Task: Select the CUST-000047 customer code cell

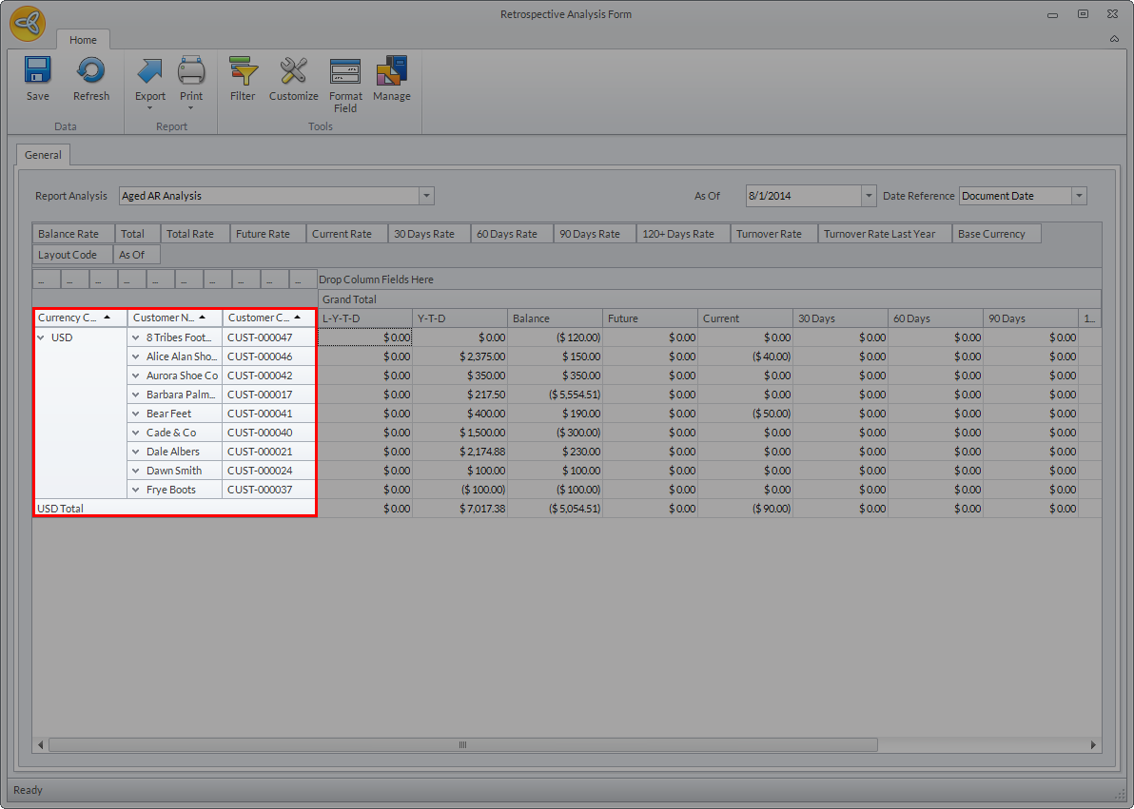Action: tap(260, 337)
